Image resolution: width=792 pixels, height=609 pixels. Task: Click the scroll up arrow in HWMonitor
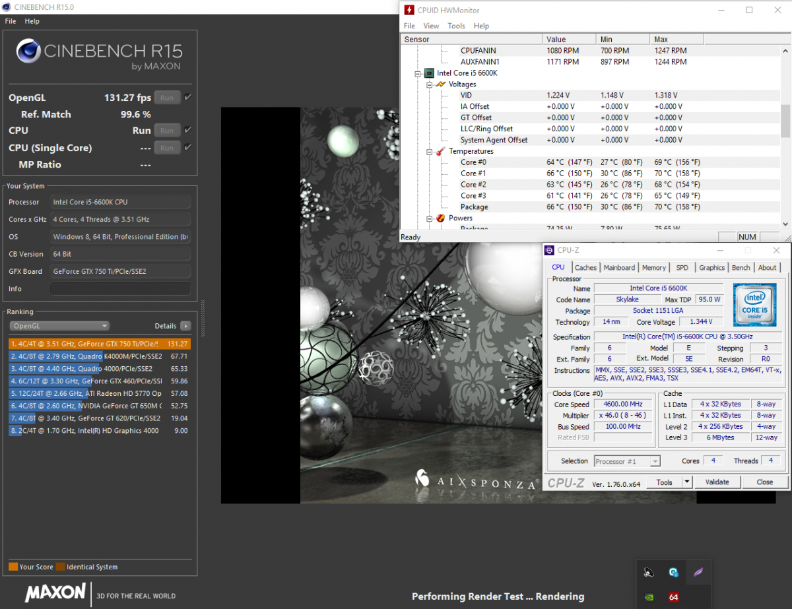[x=785, y=50]
